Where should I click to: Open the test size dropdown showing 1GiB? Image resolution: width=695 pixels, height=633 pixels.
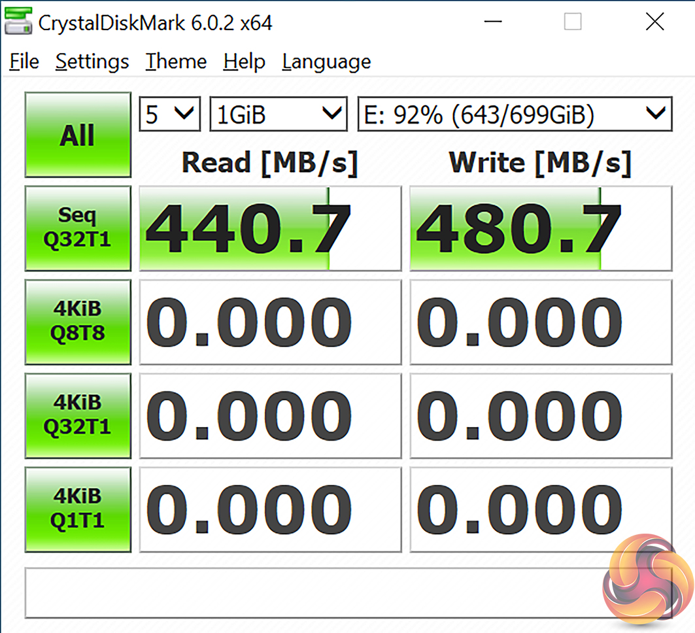pos(279,114)
